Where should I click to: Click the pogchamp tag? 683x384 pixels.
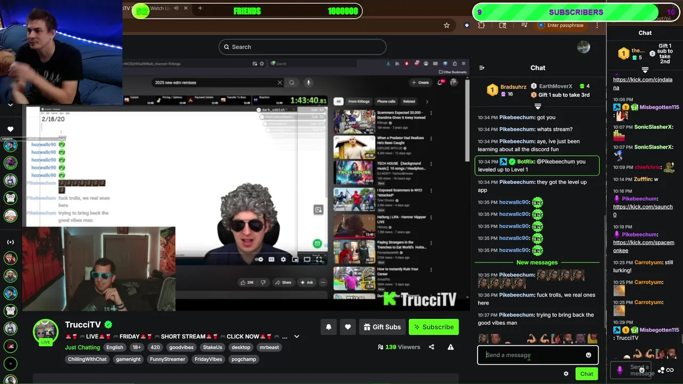click(243, 359)
